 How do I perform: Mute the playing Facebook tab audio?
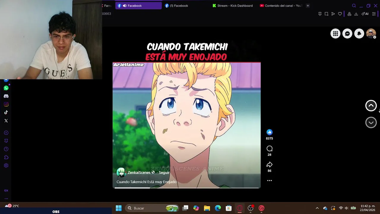pyautogui.click(x=125, y=6)
